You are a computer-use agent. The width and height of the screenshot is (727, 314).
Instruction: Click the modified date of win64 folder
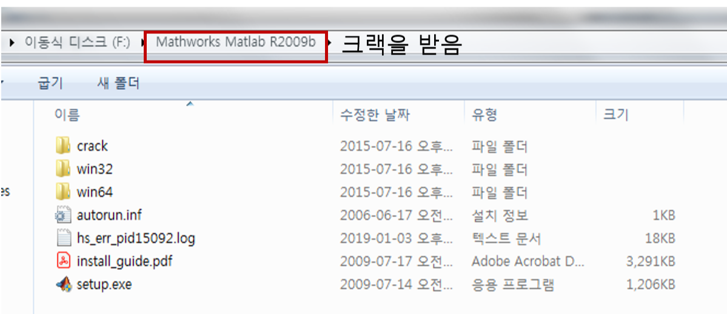click(396, 192)
